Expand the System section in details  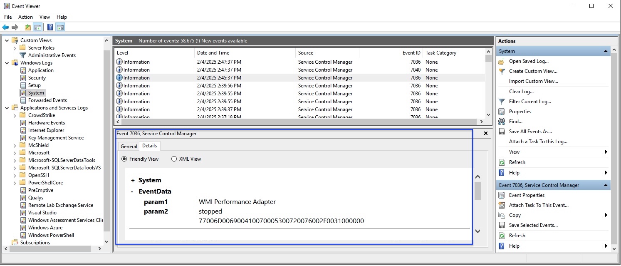(133, 181)
